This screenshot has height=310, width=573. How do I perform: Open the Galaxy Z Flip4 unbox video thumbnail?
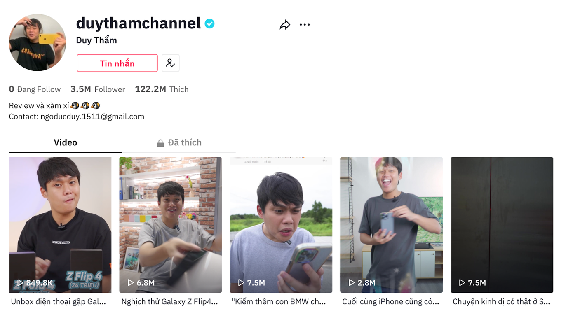[60, 225]
